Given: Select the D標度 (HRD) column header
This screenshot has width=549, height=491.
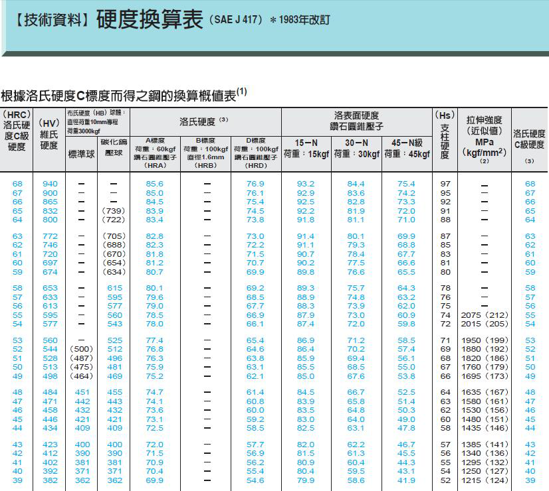Looking at the screenshot, I should tap(255, 153).
